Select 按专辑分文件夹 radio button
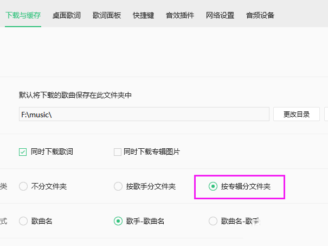328x246 pixels. pyautogui.click(x=213, y=187)
